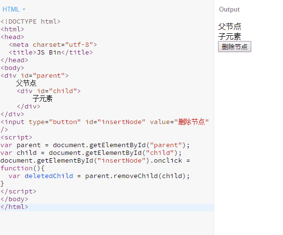The width and height of the screenshot is (283, 235).
Task: Click the 子元素 text in Output
Action: point(230,36)
